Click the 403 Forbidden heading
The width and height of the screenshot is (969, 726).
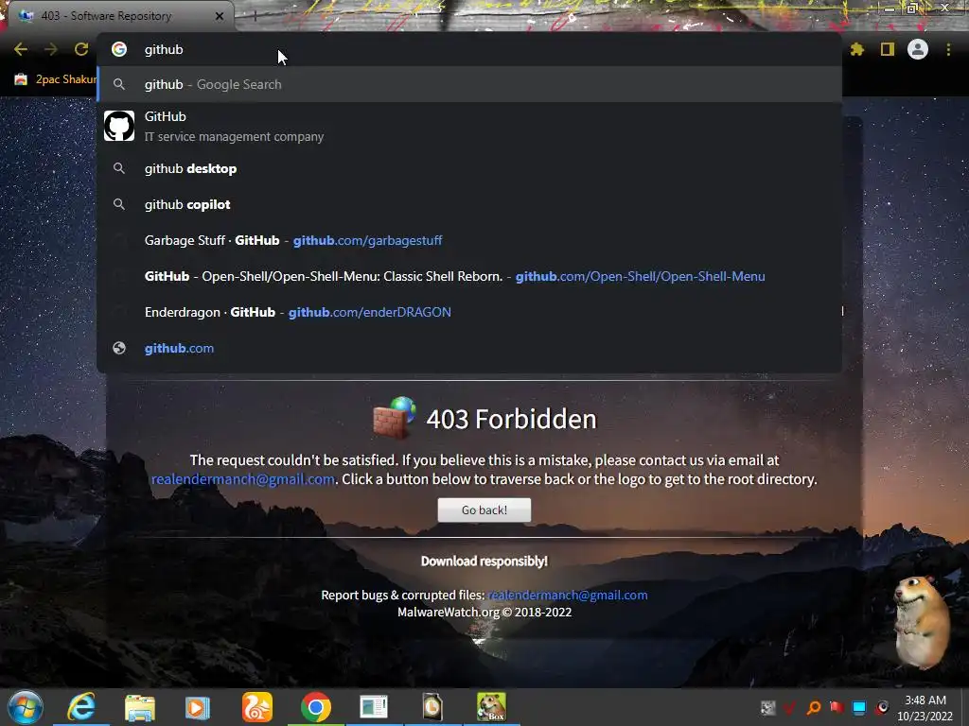point(511,419)
